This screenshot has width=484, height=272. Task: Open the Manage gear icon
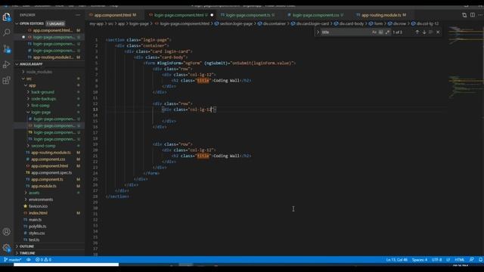click(x=7, y=248)
